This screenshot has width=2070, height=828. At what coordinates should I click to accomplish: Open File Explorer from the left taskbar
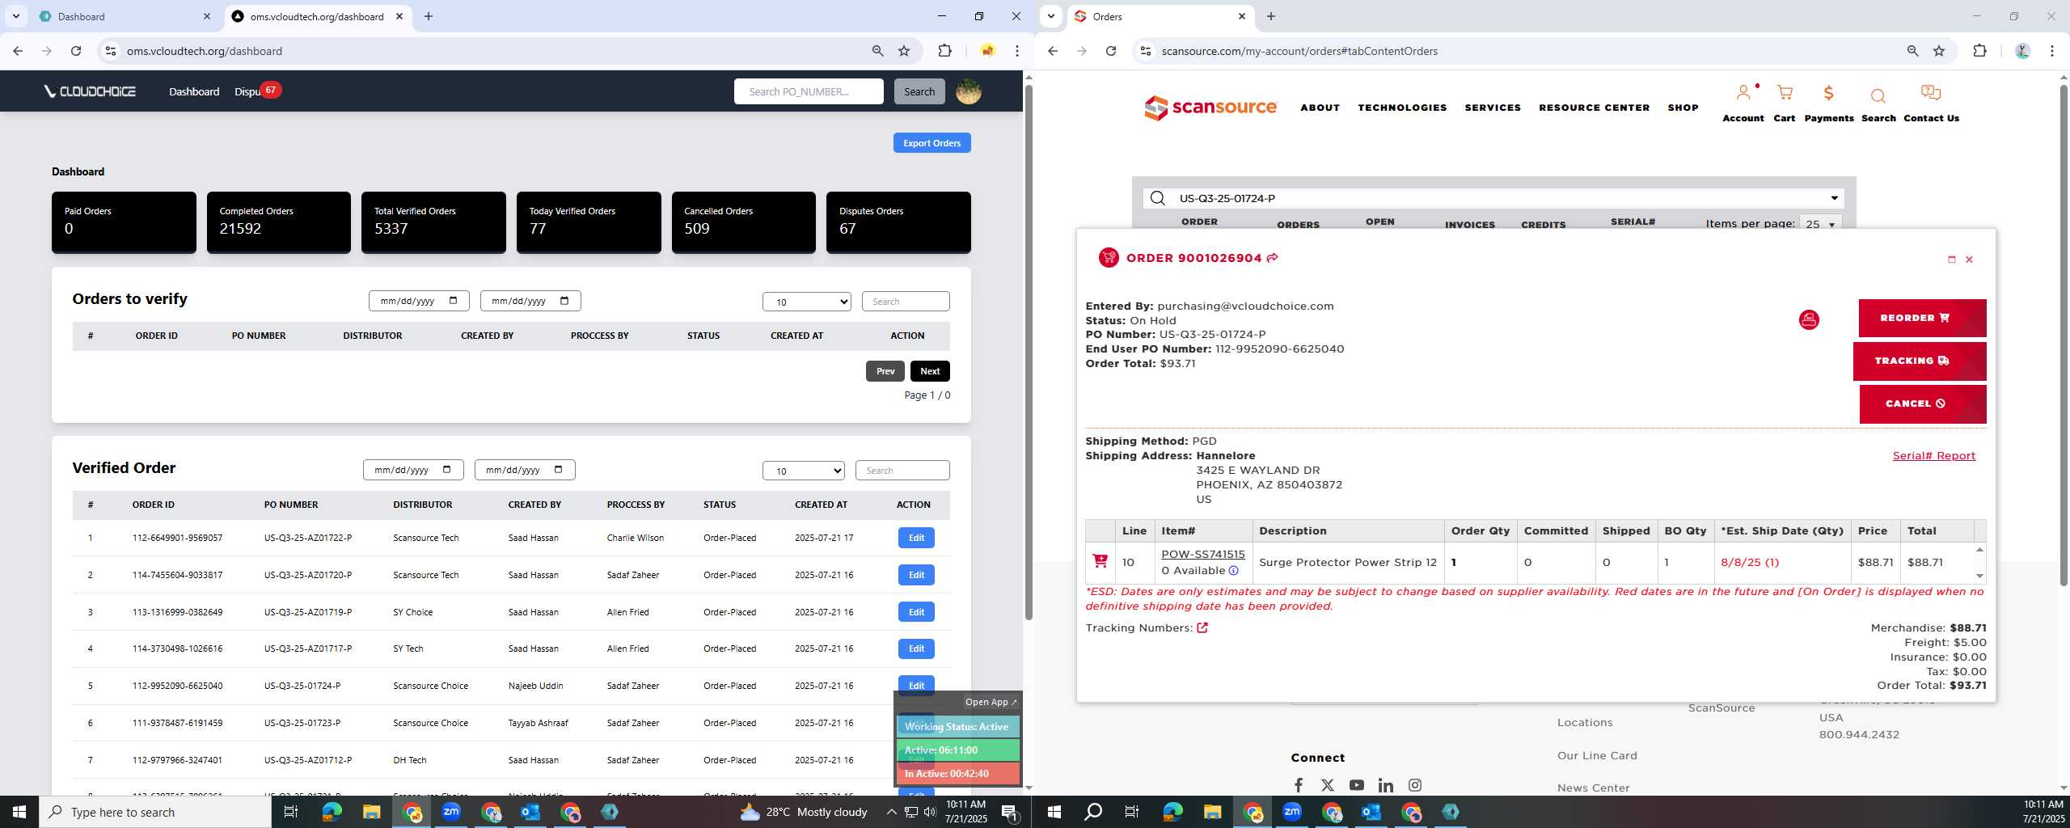(371, 812)
